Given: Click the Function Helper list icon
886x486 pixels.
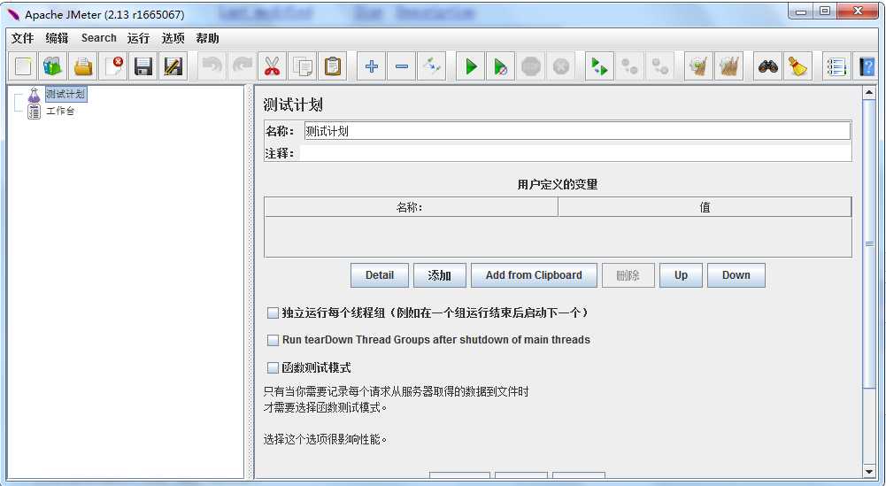Looking at the screenshot, I should [836, 66].
